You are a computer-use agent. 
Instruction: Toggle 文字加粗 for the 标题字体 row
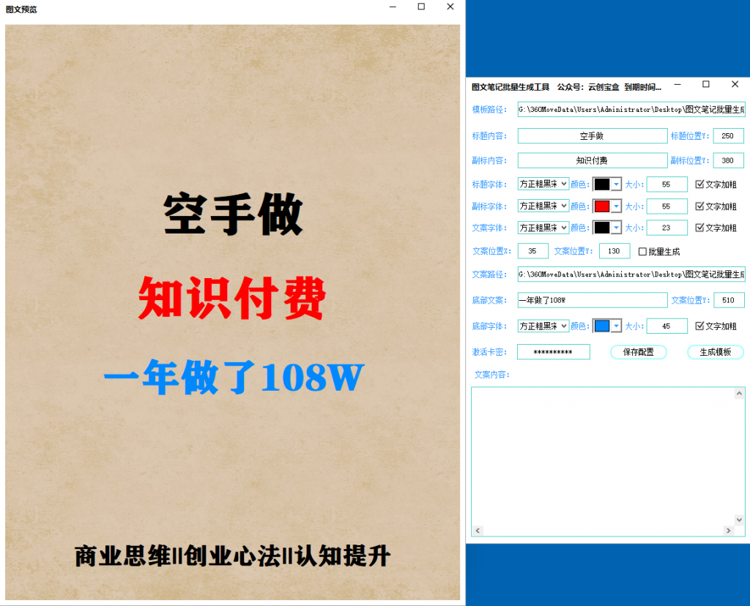(x=698, y=184)
